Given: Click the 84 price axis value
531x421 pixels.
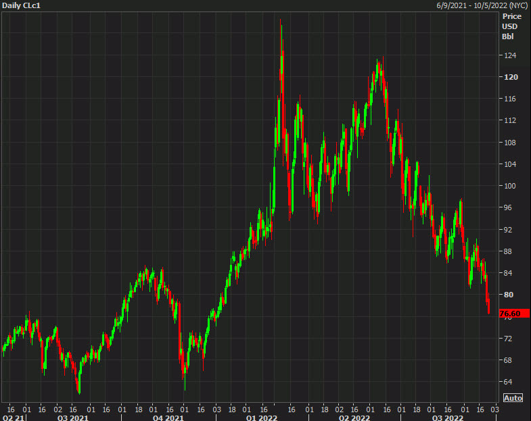Looking at the screenshot, I should [x=508, y=273].
